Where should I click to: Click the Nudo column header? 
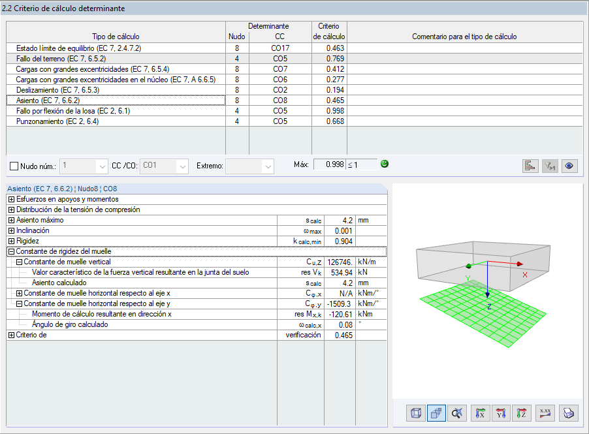point(237,37)
